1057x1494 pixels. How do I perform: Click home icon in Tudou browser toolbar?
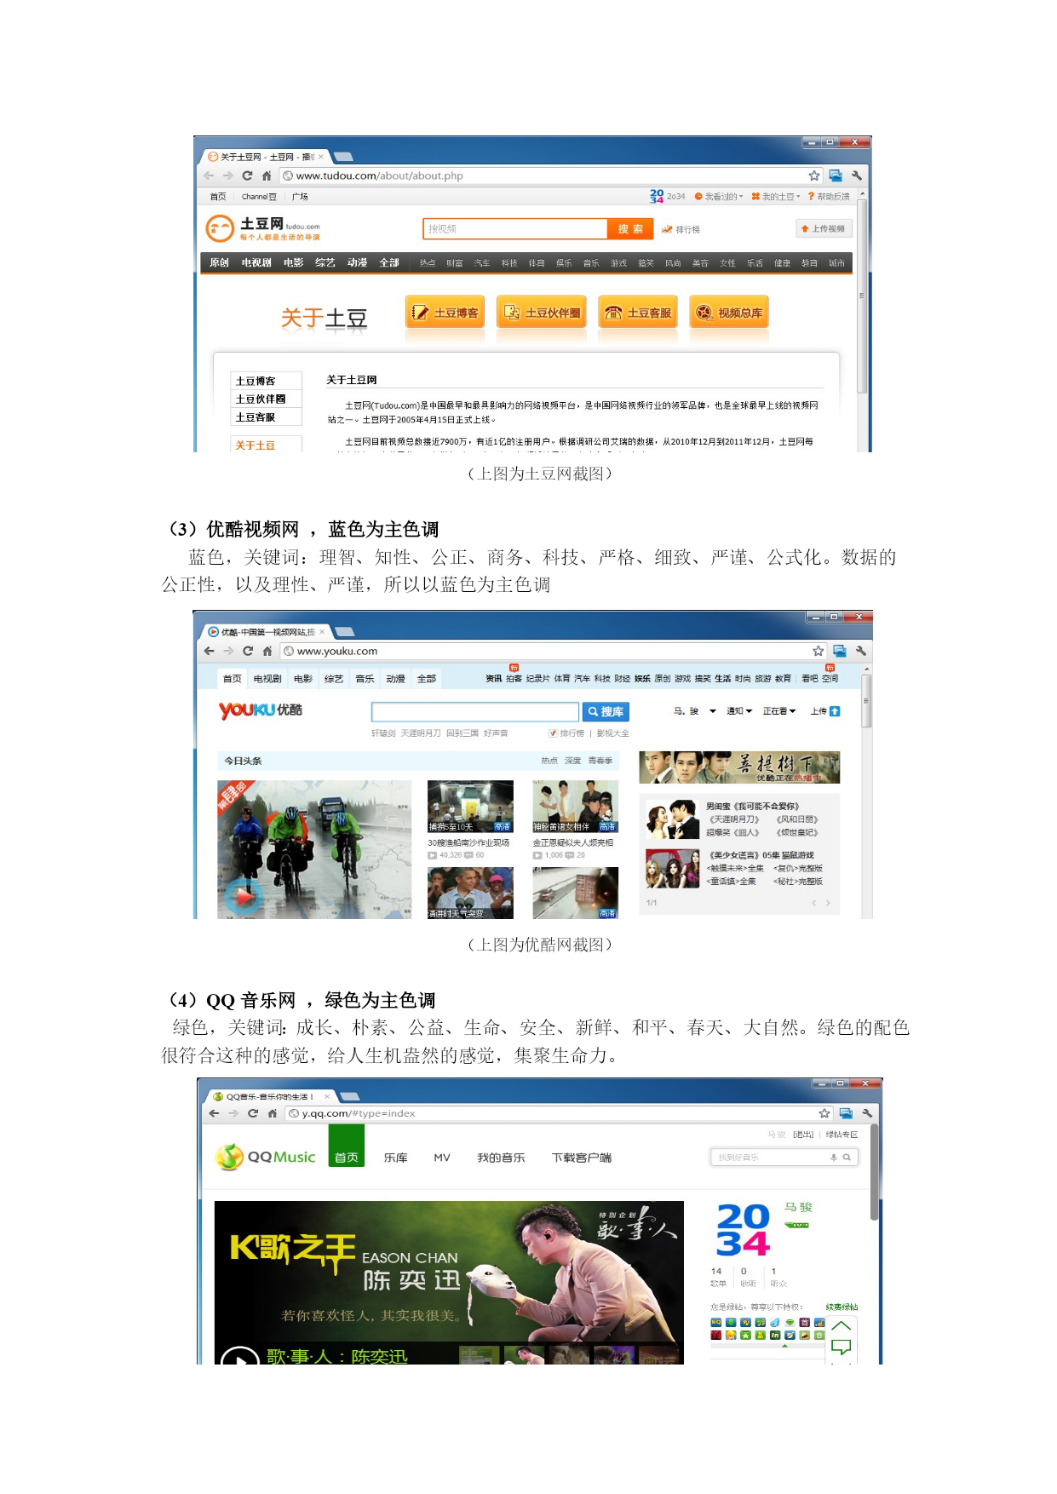tap(267, 175)
